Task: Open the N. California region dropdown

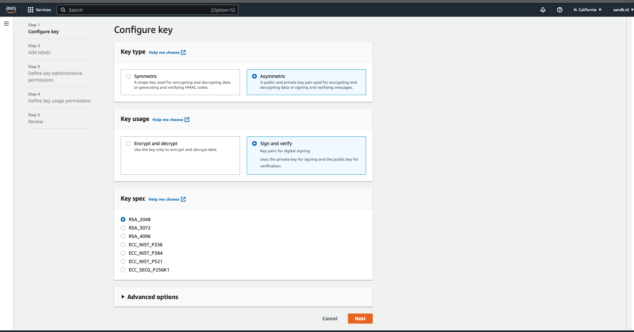Action: [x=587, y=10]
